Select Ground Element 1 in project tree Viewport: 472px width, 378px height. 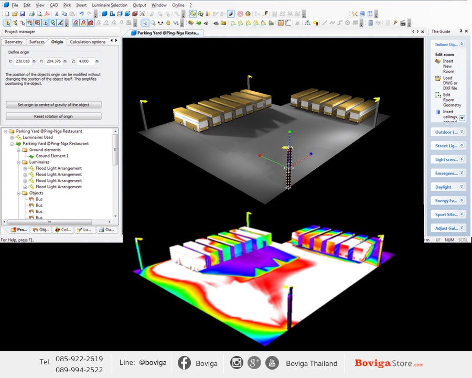51,156
